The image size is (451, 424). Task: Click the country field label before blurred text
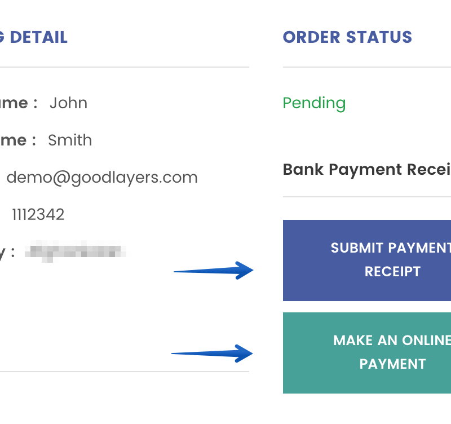(7, 252)
